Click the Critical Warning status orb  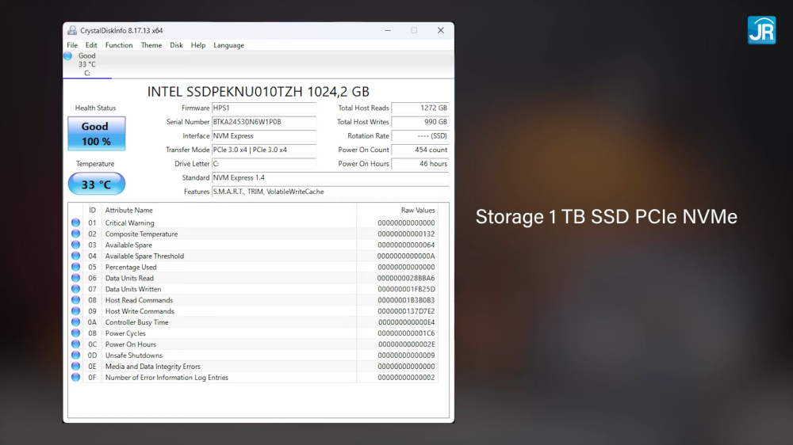76,223
